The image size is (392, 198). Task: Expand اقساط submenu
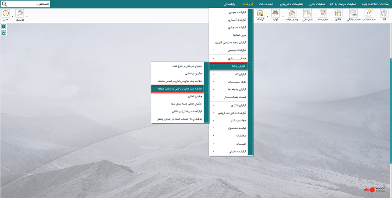pos(228,144)
